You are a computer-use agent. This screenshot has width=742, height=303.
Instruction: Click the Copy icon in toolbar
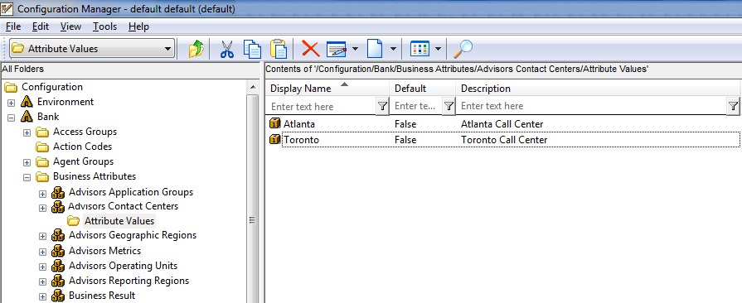point(252,49)
